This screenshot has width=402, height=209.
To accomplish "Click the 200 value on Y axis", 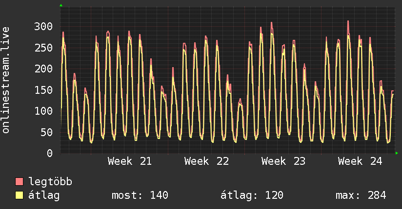I will click(43, 69).
